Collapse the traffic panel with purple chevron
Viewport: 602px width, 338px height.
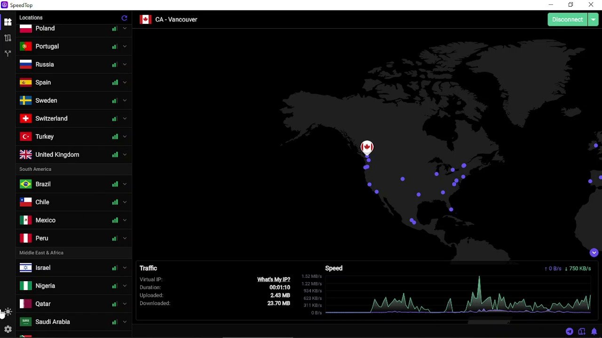[x=594, y=253]
